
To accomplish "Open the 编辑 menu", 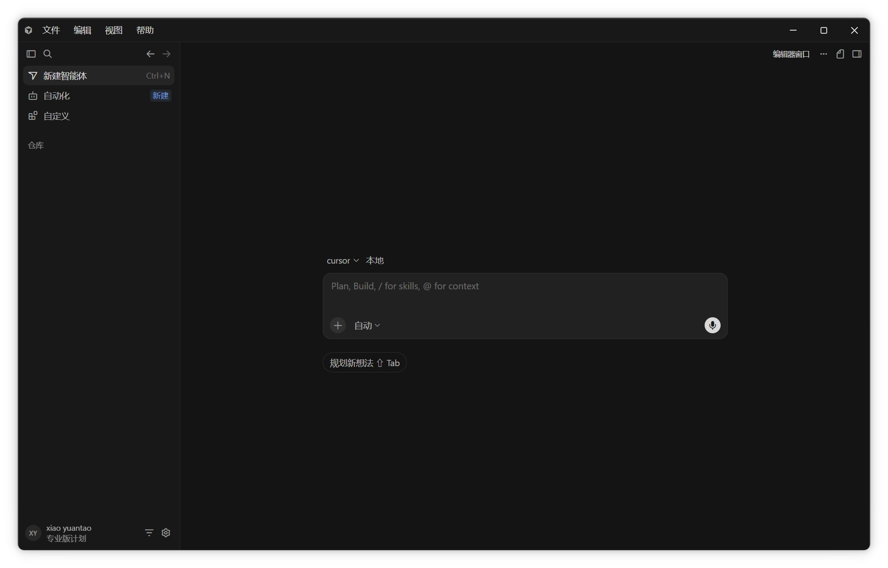I will pyautogui.click(x=83, y=30).
